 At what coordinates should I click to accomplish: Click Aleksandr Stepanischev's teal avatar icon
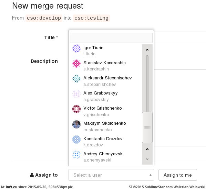point(76,79)
